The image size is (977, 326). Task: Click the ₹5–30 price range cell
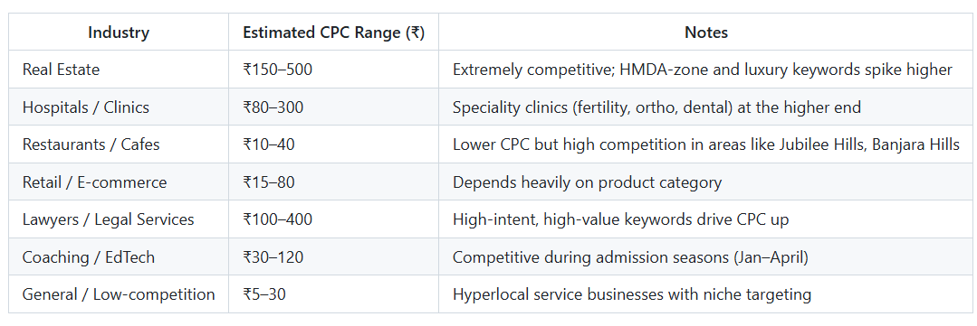[x=333, y=294]
